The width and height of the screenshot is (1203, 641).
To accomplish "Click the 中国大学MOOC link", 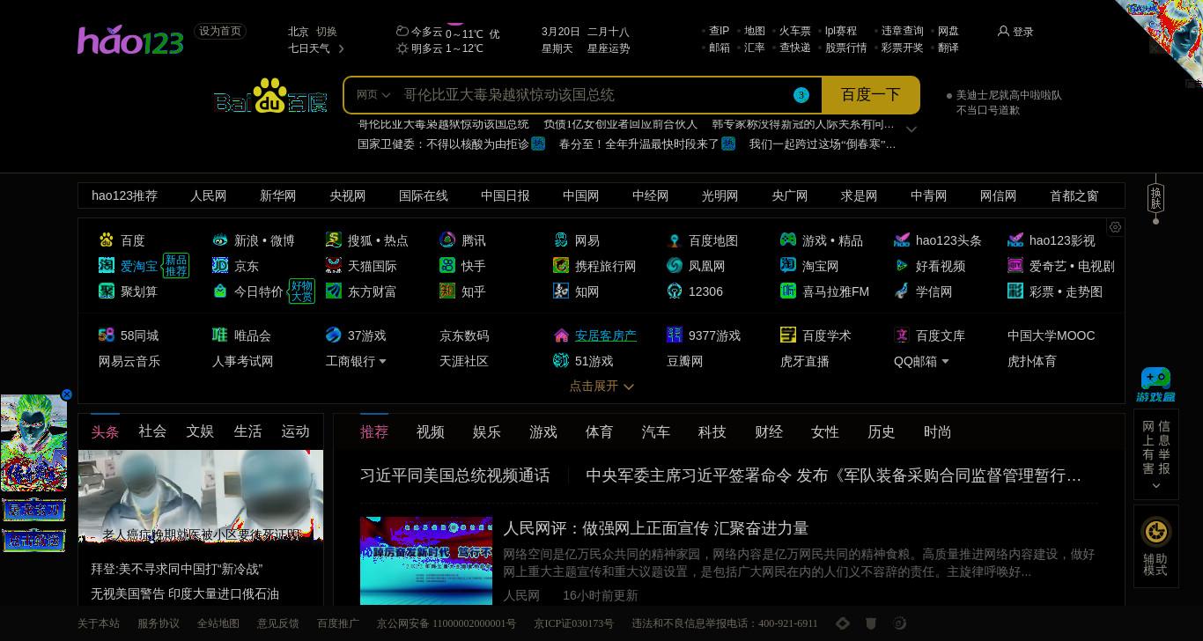I will coord(1052,335).
